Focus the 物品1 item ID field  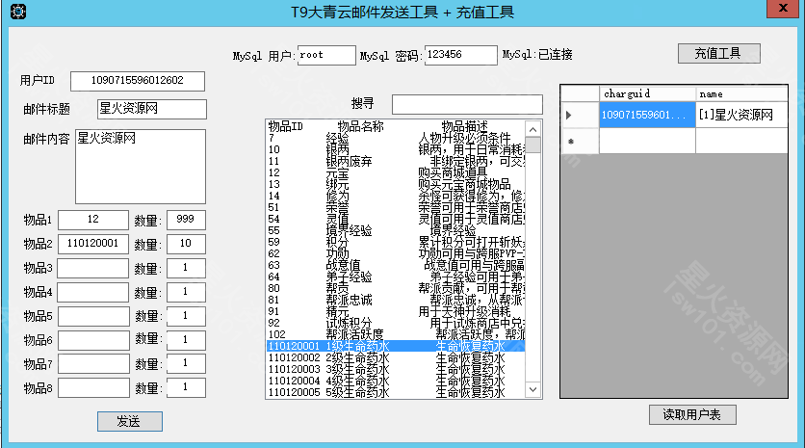click(93, 220)
